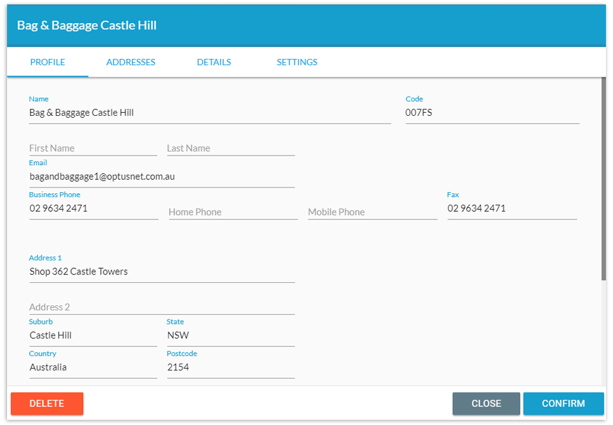The image size is (613, 425).
Task: Select the Settings tab
Action: pos(297,62)
